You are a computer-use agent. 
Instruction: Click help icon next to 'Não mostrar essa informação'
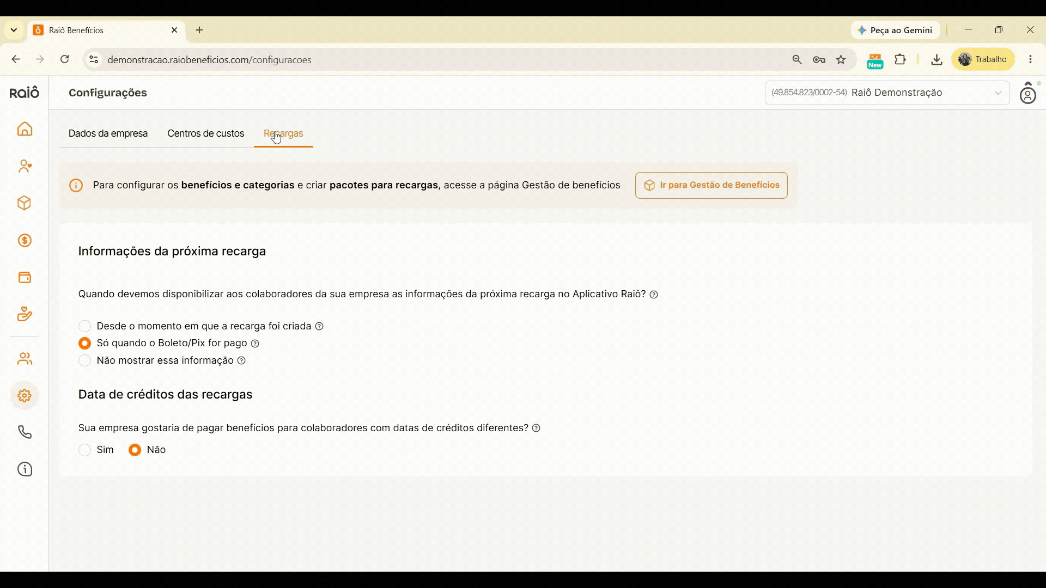241,360
